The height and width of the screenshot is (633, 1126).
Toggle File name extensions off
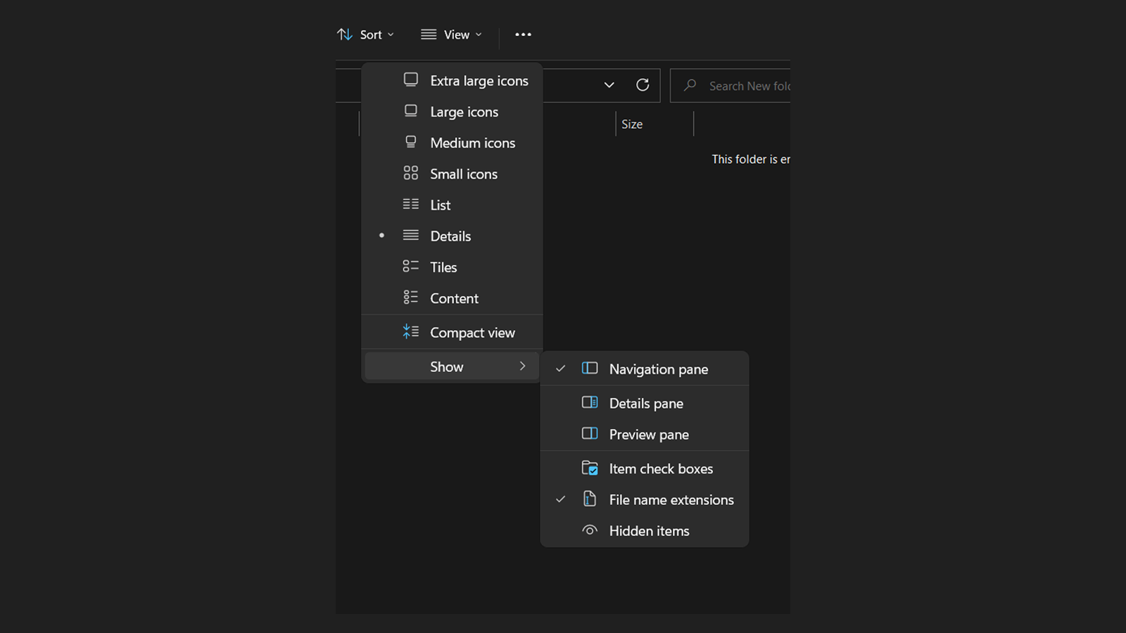click(x=645, y=499)
